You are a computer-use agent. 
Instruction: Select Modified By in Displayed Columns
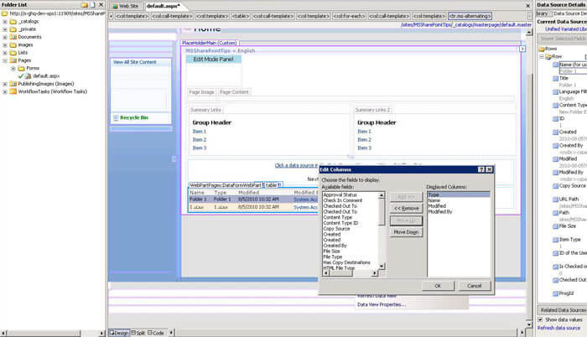click(440, 212)
